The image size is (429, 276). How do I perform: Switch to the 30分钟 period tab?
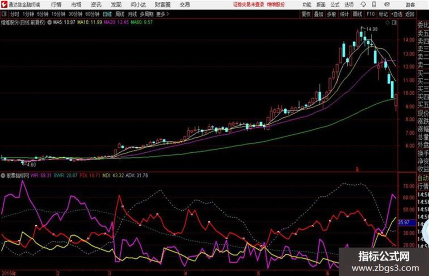click(x=75, y=14)
